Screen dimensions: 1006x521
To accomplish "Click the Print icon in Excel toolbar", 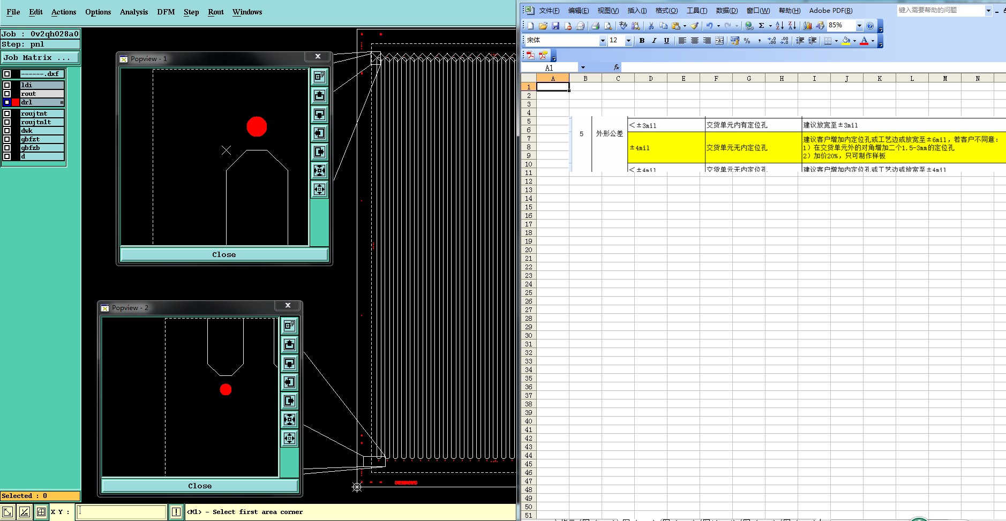I will coord(595,26).
